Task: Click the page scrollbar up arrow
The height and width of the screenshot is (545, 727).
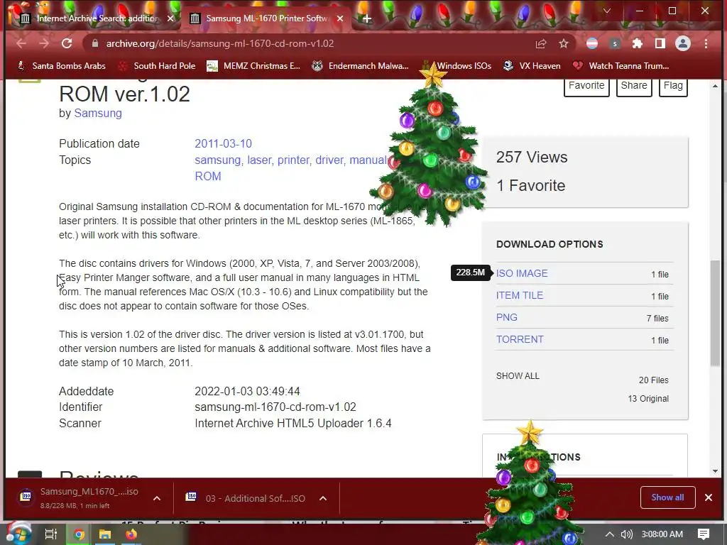Action: pos(715,86)
